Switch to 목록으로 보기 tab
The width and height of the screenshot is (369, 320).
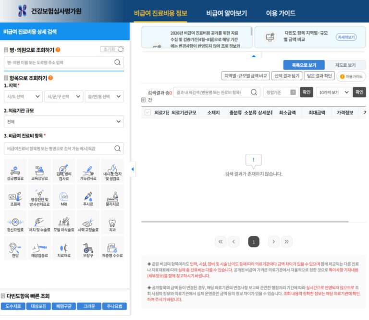coord(304,65)
